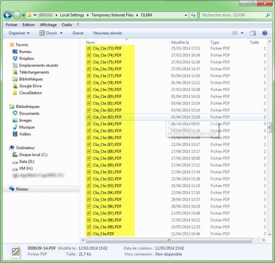This screenshot has width=275, height=263.
Task: Open the Affichage menu
Action: 48,25
